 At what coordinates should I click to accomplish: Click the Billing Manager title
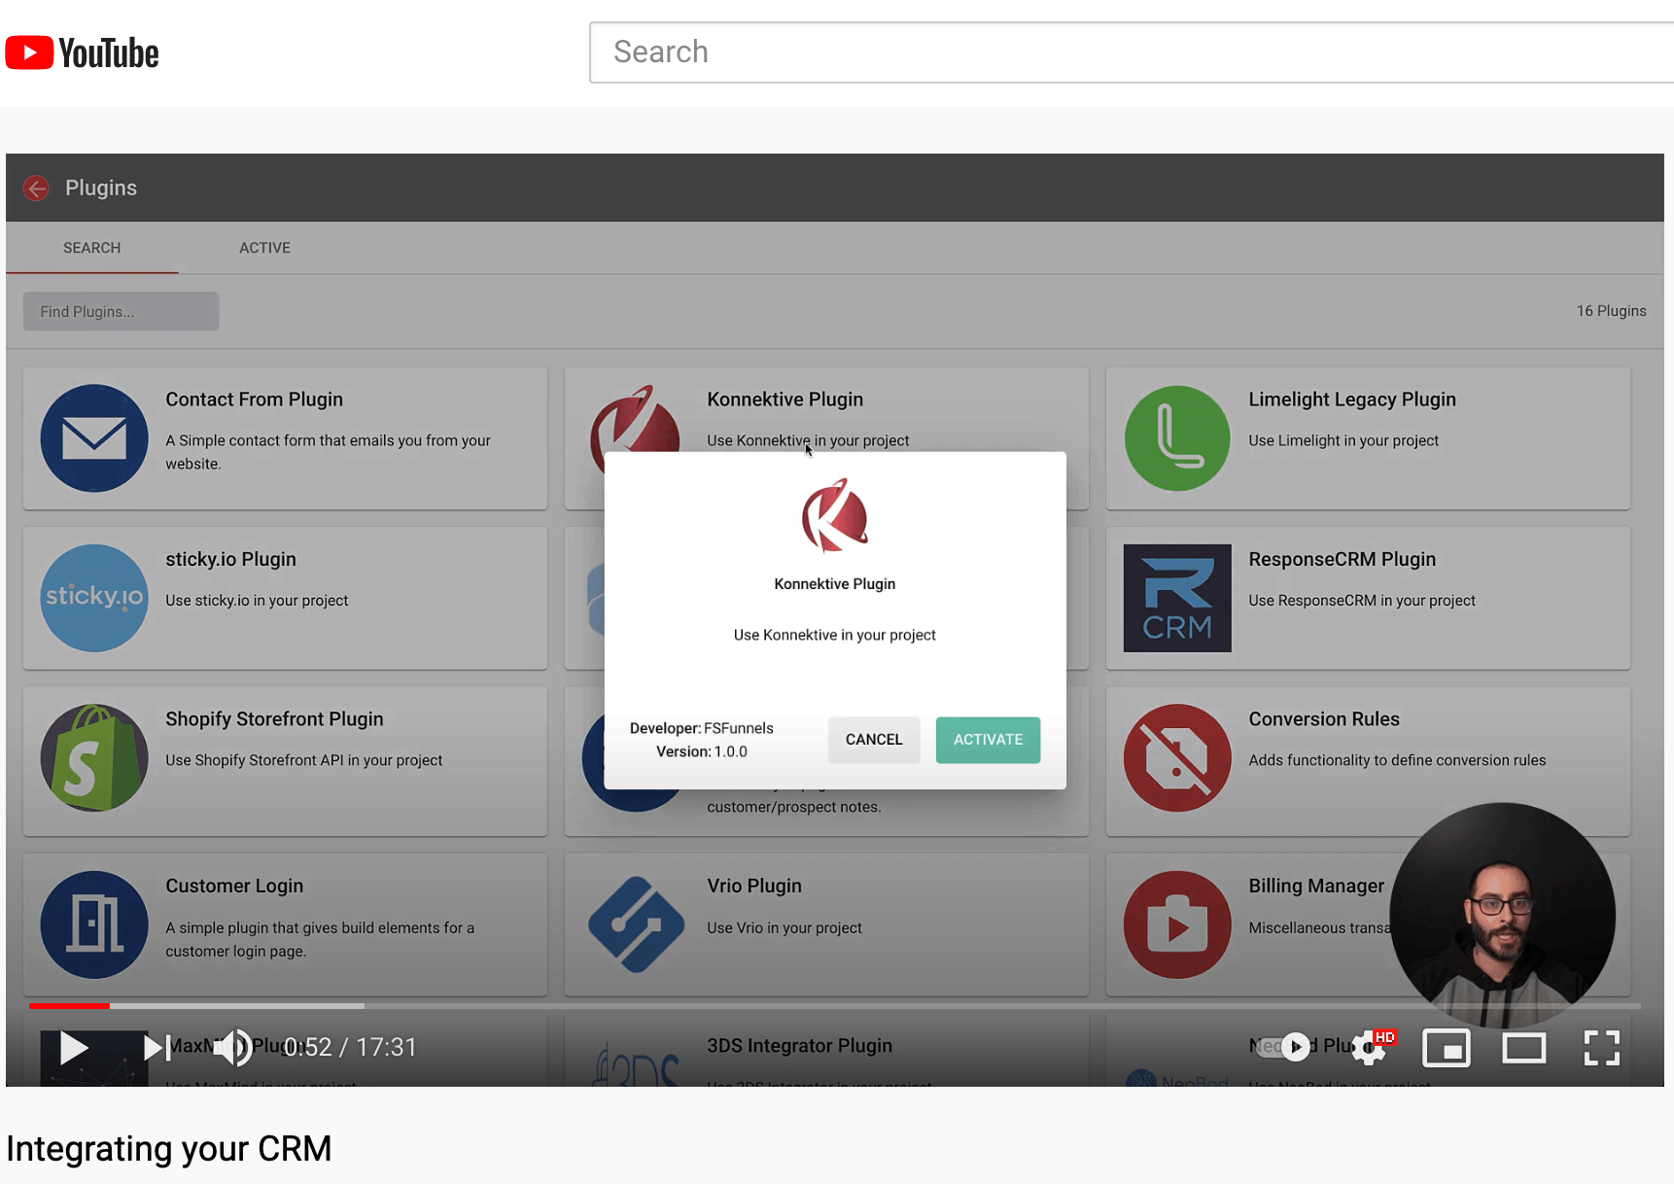tap(1316, 886)
